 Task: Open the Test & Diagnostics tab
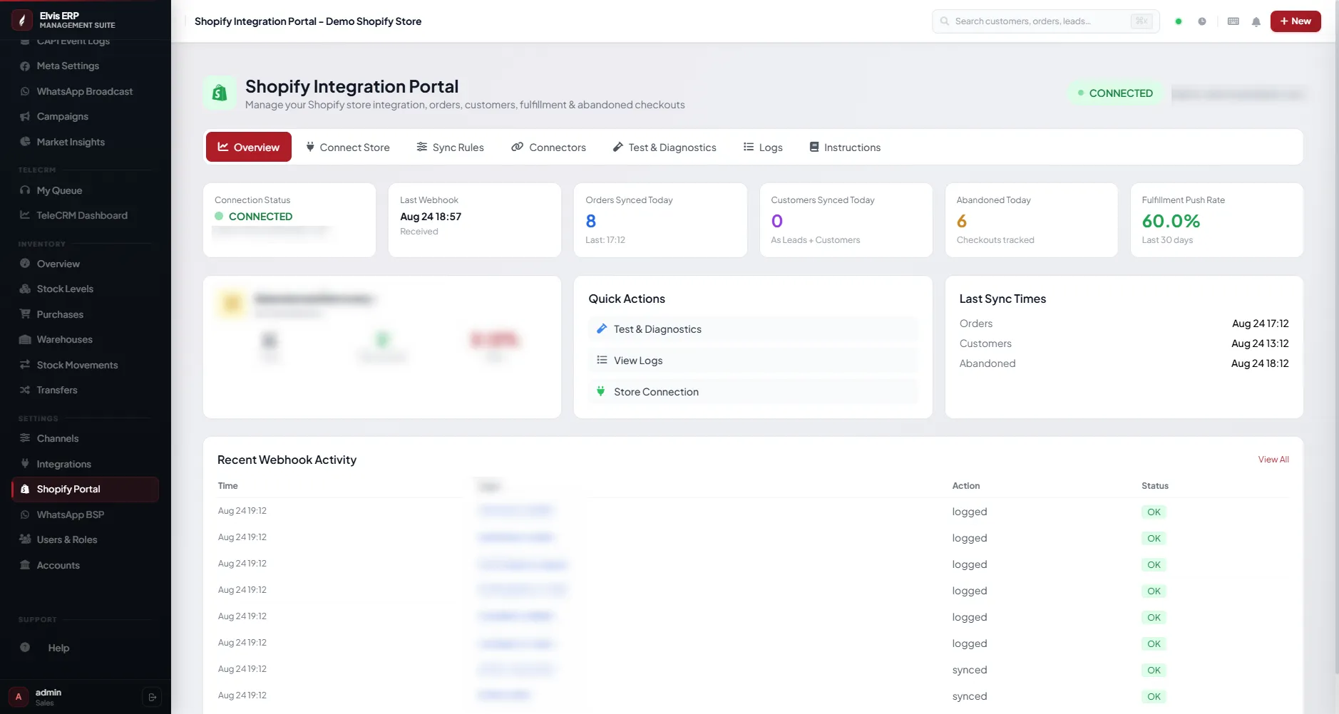point(665,148)
